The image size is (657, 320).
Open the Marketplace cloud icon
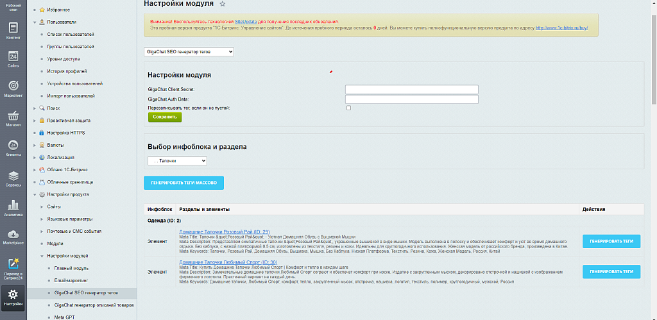coord(13,237)
